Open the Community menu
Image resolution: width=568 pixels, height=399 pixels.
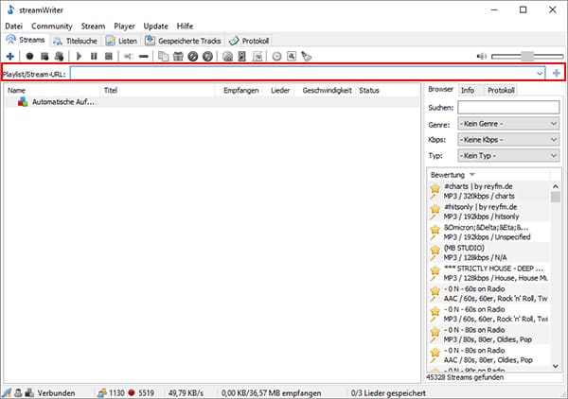coord(52,26)
